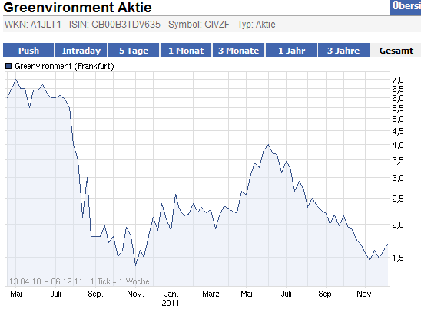Click the 1,5 y-axis value
Screen dimensions: 421x312
[x=398, y=258]
